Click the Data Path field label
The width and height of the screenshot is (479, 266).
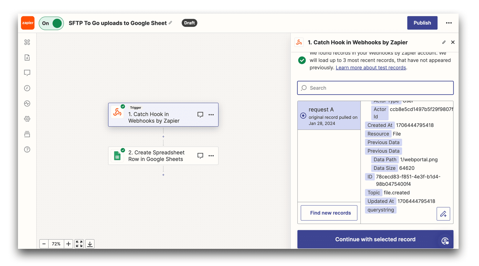click(x=385, y=159)
